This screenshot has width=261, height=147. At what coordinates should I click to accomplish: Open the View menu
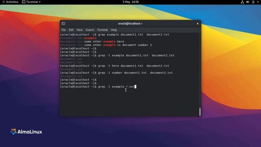coord(80,30)
